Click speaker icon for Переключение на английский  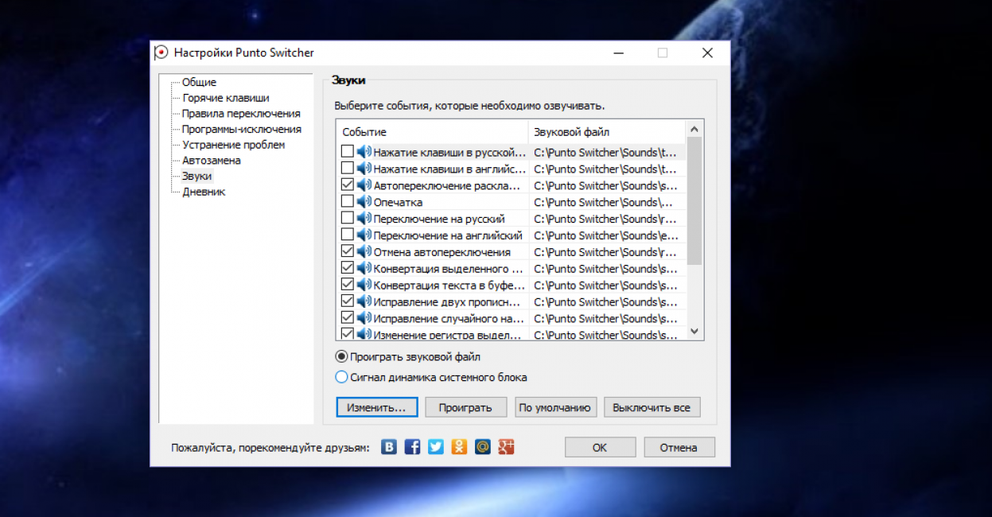coord(364,235)
